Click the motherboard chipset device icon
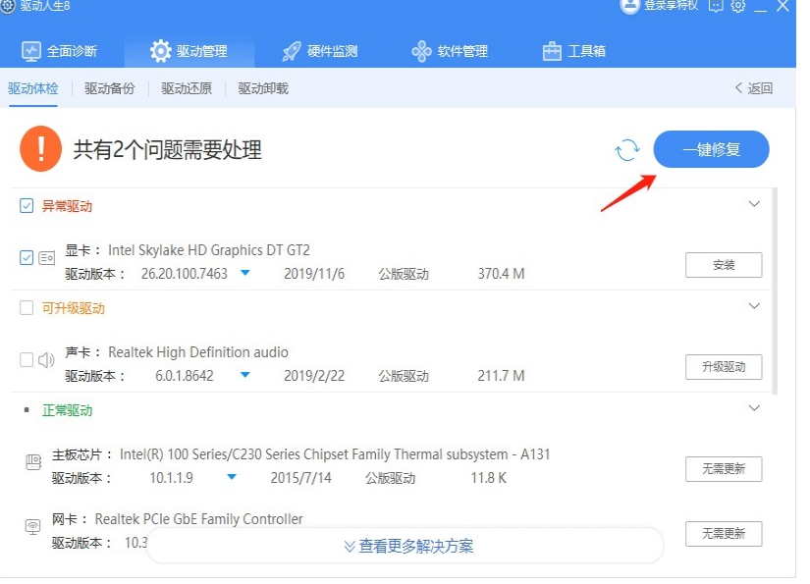 point(32,461)
